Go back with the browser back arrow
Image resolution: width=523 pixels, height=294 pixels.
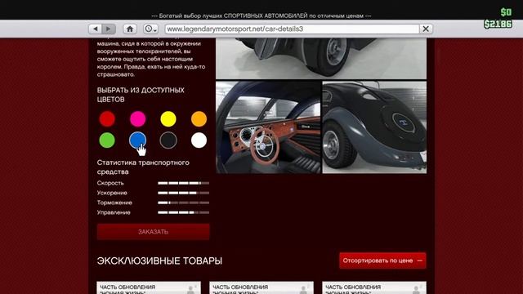point(96,29)
